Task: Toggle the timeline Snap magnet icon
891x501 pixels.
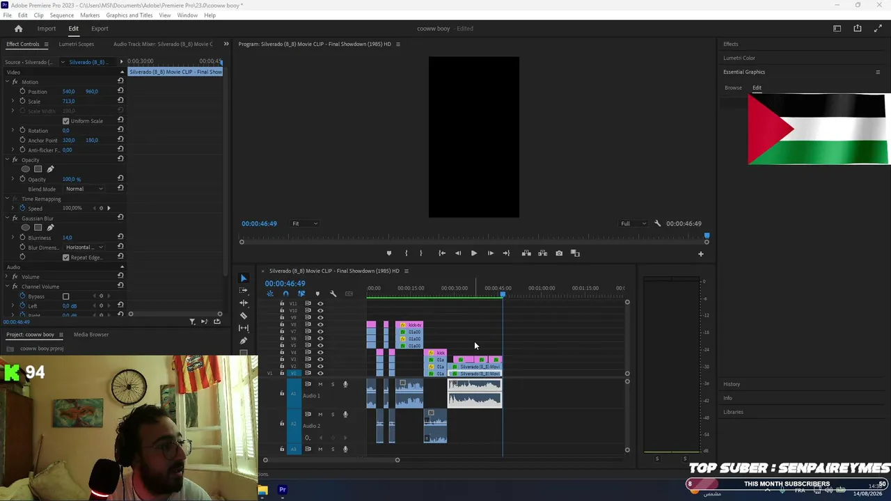Action: pyautogui.click(x=285, y=294)
